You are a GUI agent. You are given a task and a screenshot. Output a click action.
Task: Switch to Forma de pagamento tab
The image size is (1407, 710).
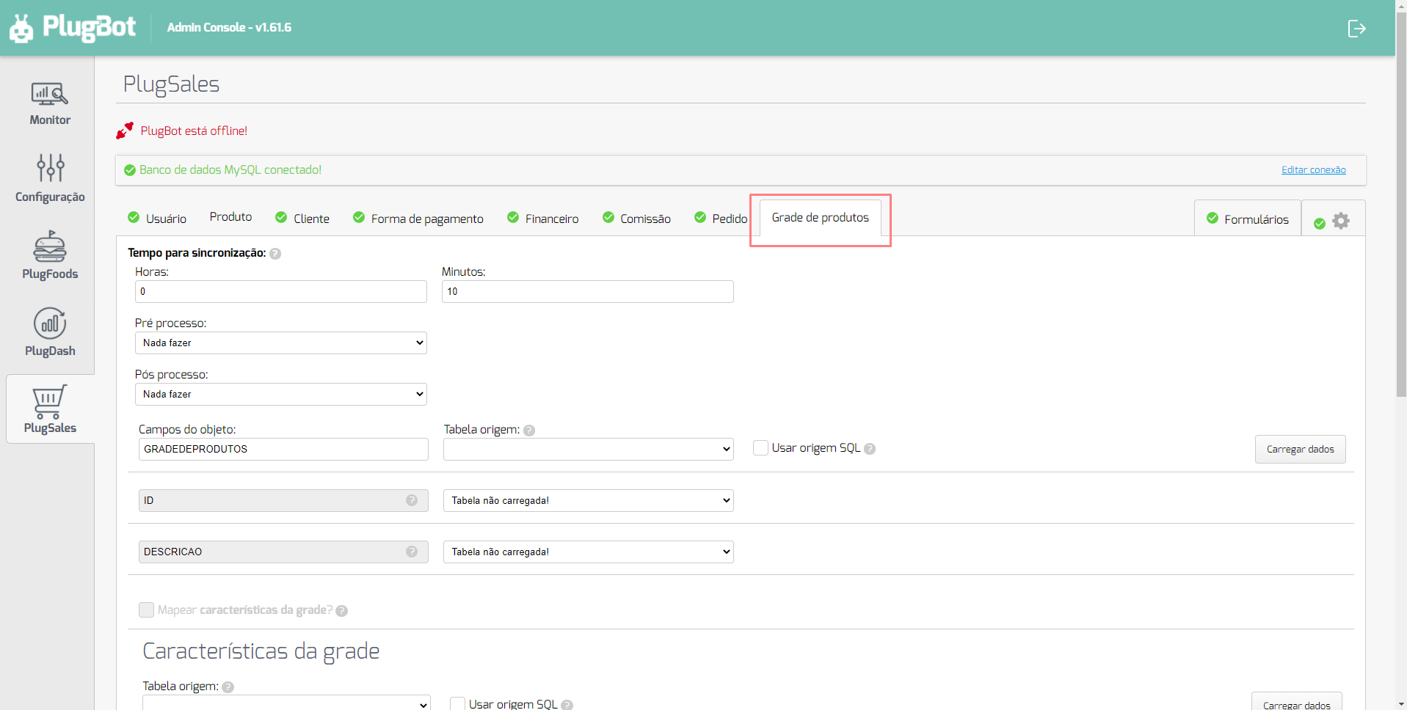[427, 219]
